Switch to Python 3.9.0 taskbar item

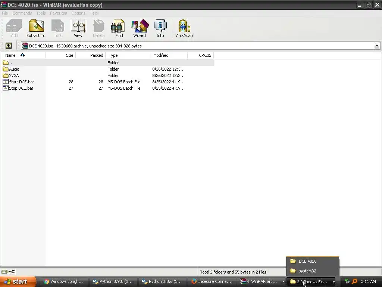point(113,281)
